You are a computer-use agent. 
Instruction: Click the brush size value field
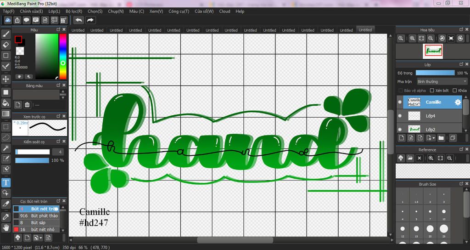pos(58,152)
